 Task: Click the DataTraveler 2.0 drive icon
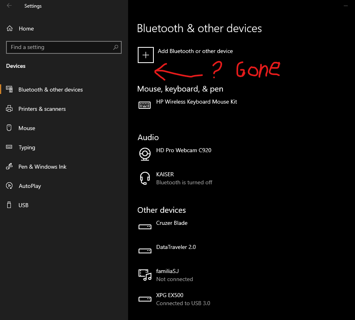click(x=145, y=251)
